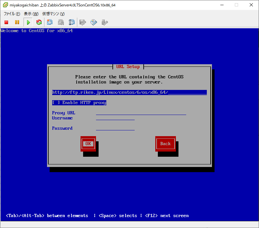Click the CD/DVD drive connect icon
Screen dimensions: 259x228
pyautogui.click(x=94, y=22)
